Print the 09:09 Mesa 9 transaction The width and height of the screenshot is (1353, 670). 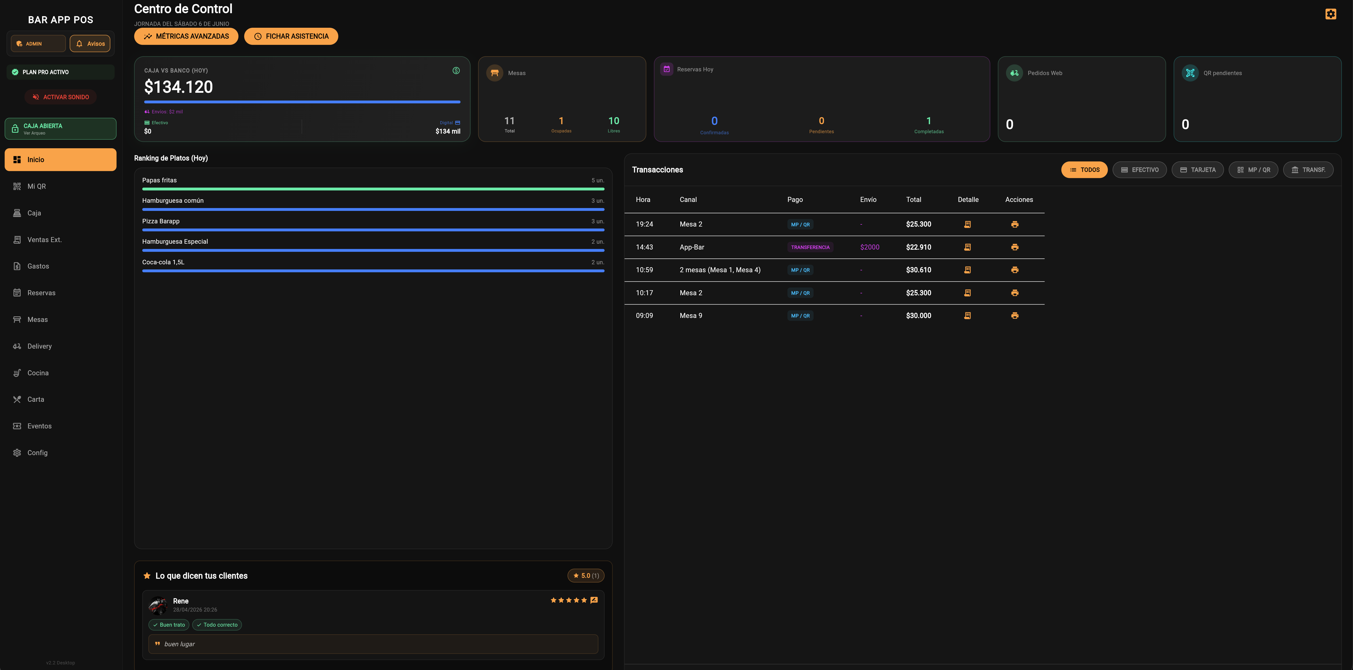1015,316
